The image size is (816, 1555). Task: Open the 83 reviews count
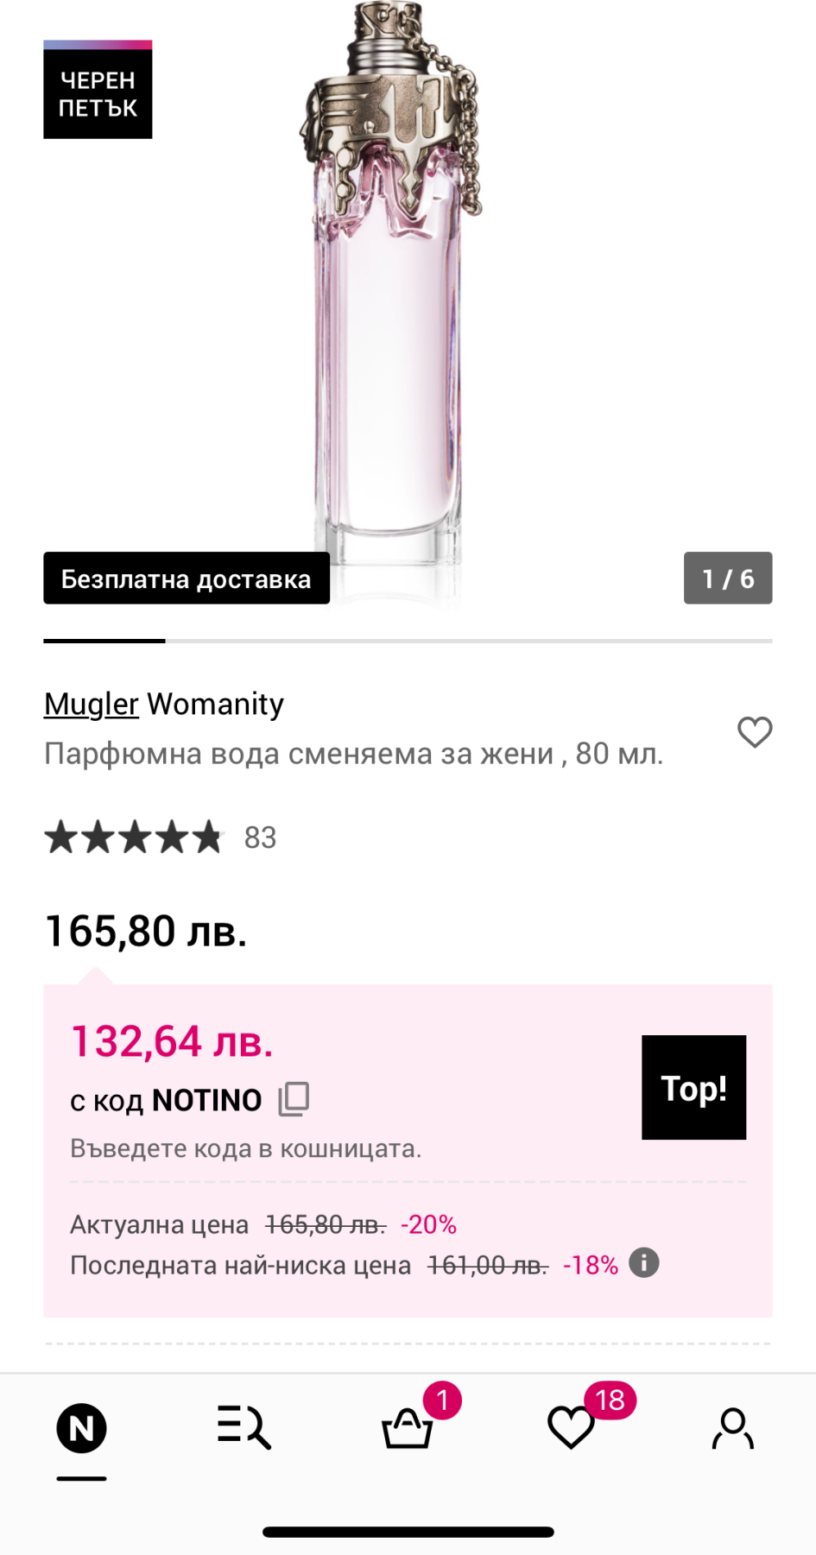[x=260, y=838]
